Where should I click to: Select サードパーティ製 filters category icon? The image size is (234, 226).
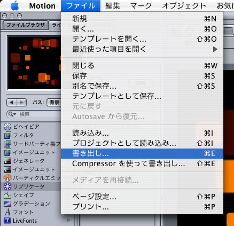(7, 144)
